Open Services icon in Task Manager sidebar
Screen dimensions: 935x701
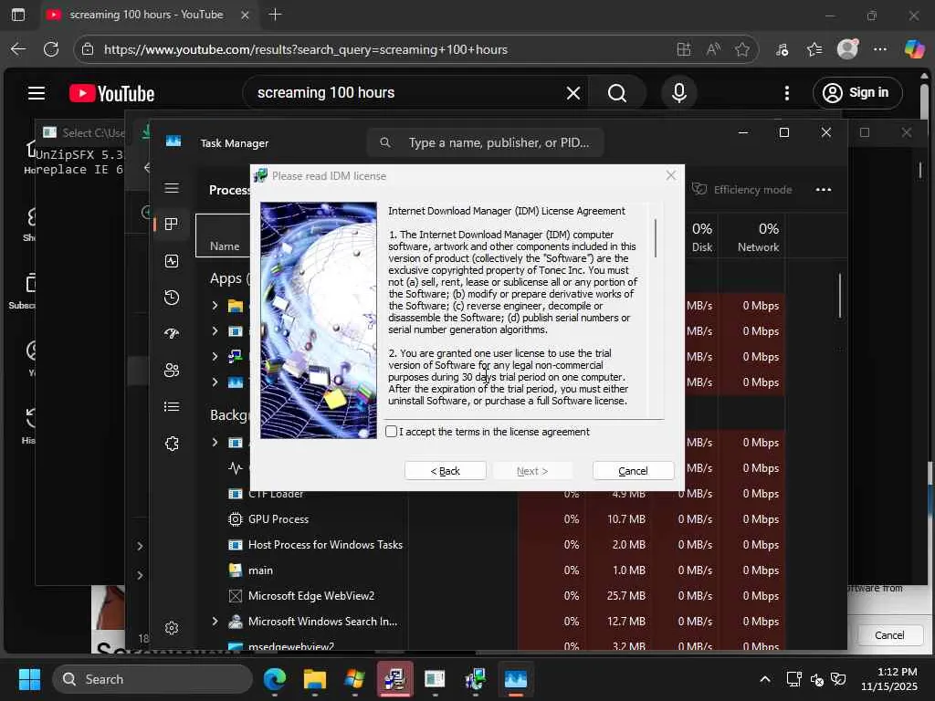(x=172, y=444)
